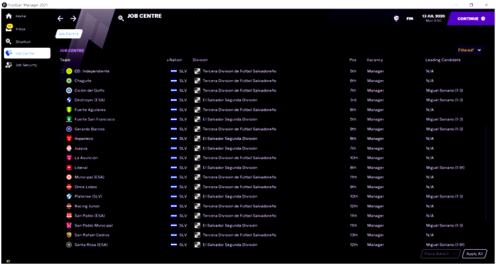Click the unread-count badge on Inbox icon
Image resolution: width=496 pixels, height=265 pixels.
[x=9, y=26]
